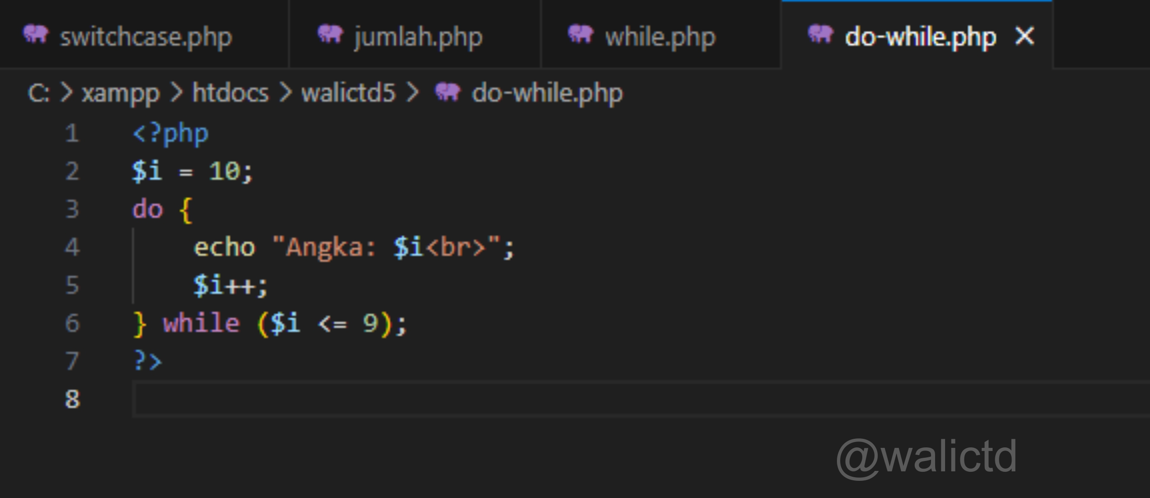The image size is (1150, 498).
Task: Click the PHP icon on jumlah.php tab
Action: coord(330,34)
